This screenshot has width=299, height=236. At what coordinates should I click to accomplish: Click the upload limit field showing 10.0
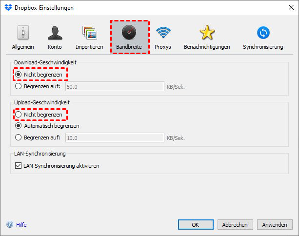115,138
